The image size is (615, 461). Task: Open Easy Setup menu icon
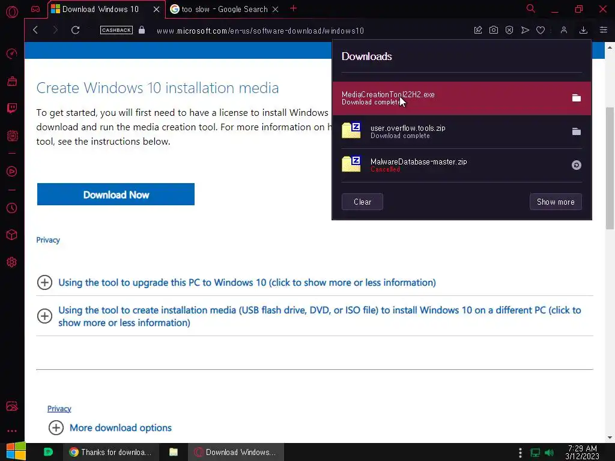pos(603,30)
